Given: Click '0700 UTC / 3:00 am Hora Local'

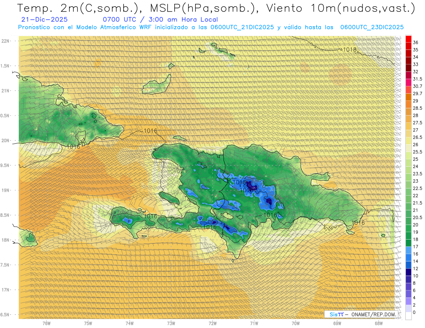Looking at the screenshot, I should 160,20.
